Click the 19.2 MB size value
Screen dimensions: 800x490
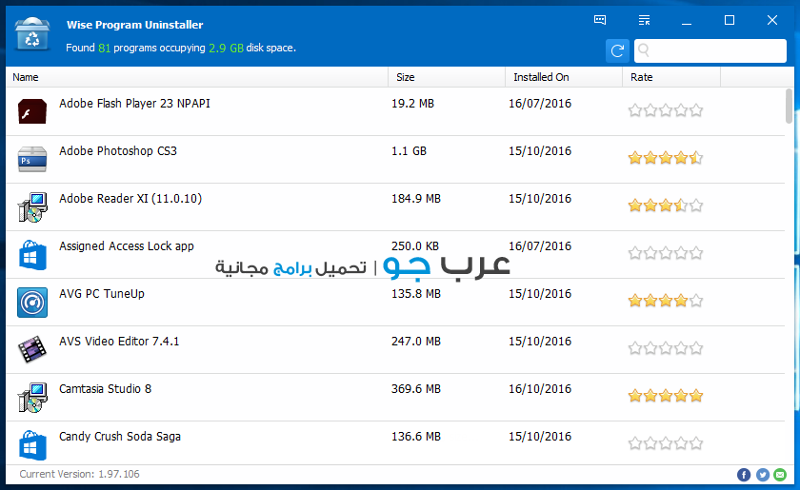412,104
